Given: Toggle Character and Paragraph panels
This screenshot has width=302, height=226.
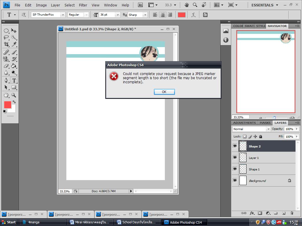Looking at the screenshot, I should coord(205,15).
